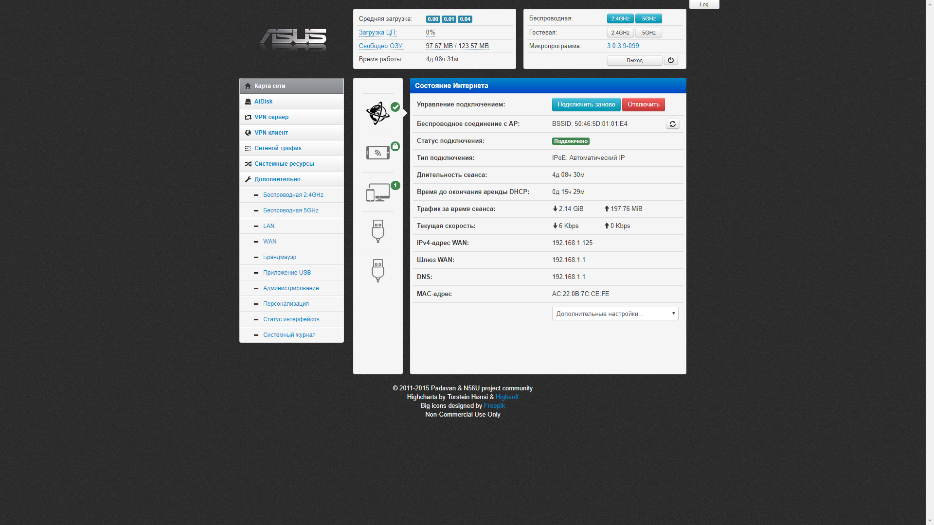Click the page vertical scrollbar

click(x=930, y=262)
